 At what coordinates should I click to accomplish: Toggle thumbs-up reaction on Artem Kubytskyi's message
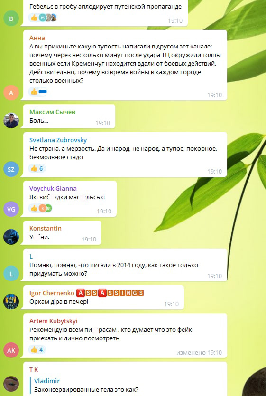[37, 349]
